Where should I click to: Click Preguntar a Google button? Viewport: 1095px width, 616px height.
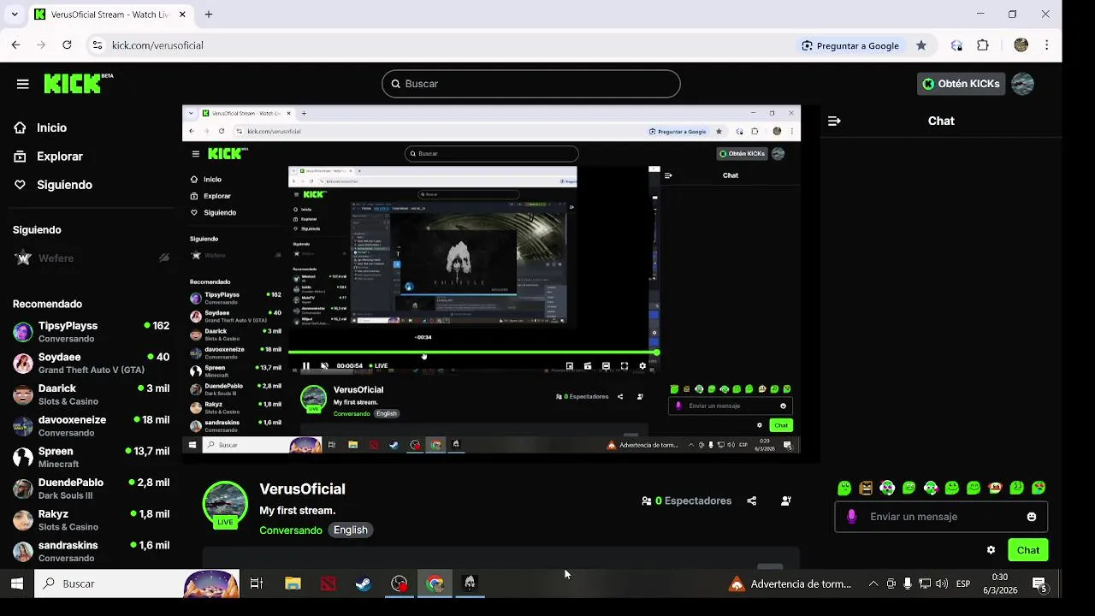pos(850,45)
